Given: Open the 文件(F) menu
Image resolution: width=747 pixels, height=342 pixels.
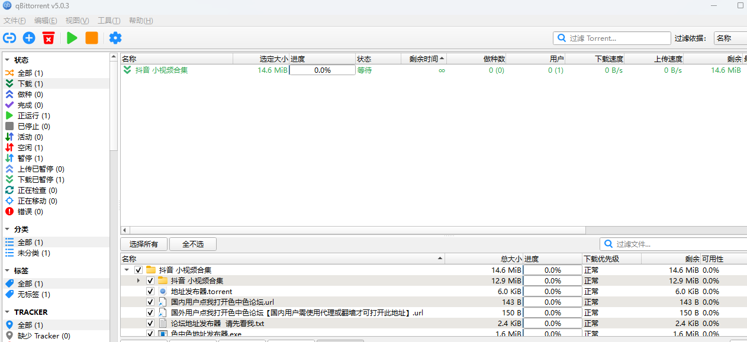Looking at the screenshot, I should (x=14, y=21).
